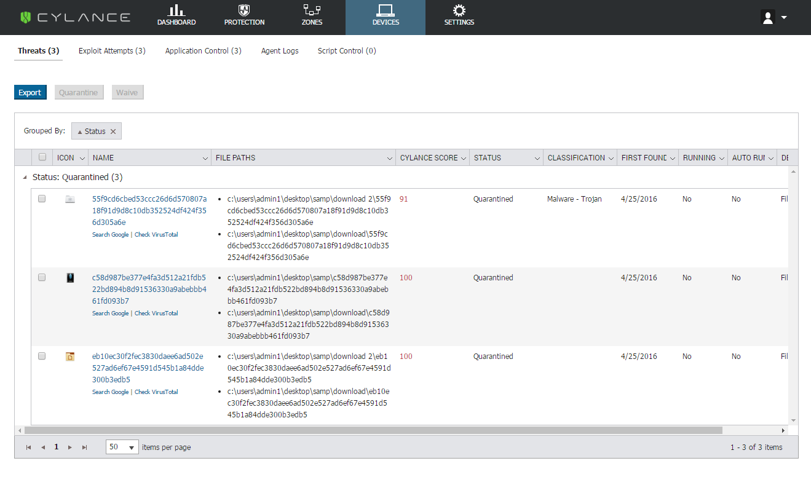Viewport: 811px width, 477px height.
Task: Remove the Status grouping with X
Action: tap(113, 132)
